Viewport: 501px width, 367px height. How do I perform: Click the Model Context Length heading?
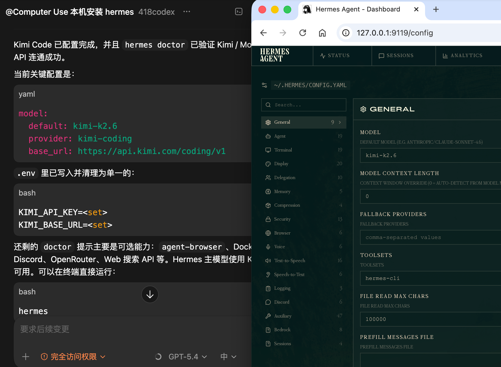click(x=399, y=173)
